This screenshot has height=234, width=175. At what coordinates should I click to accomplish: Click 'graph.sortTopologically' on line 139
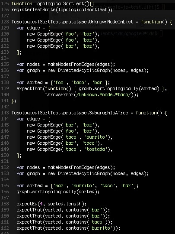108,88
